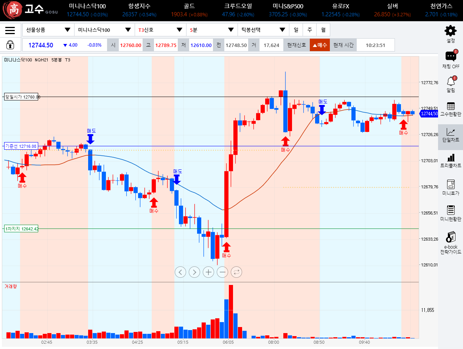Open 고수현황판 board
The height and width of the screenshot is (349, 463).
click(x=451, y=109)
